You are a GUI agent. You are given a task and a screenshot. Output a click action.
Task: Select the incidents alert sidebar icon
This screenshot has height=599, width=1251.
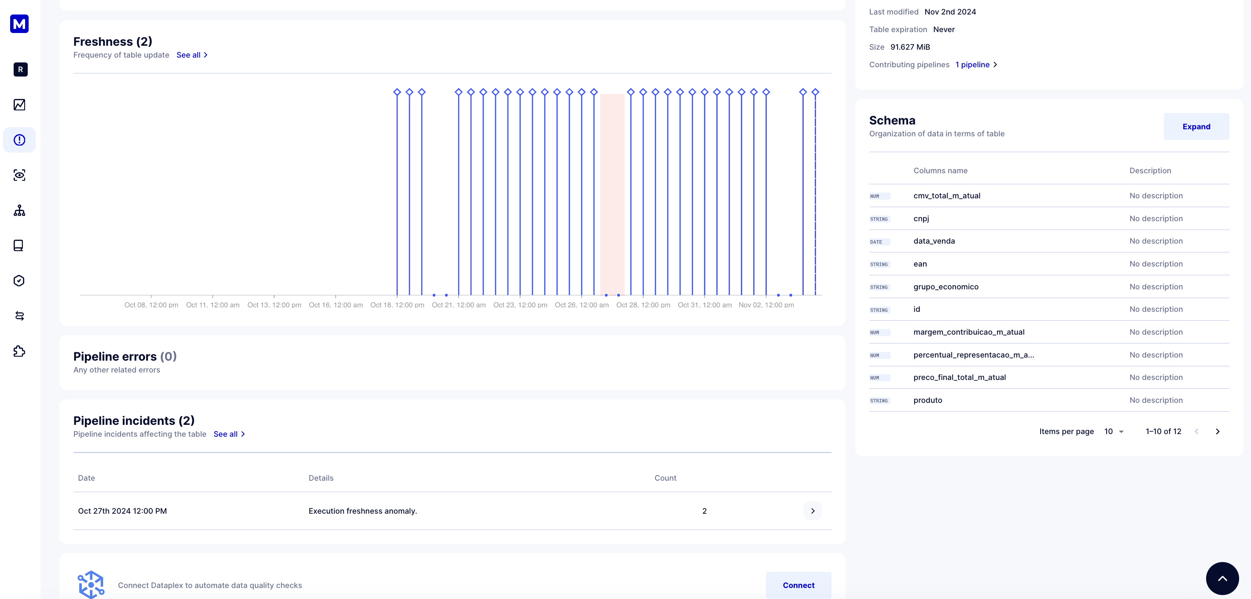(x=19, y=140)
